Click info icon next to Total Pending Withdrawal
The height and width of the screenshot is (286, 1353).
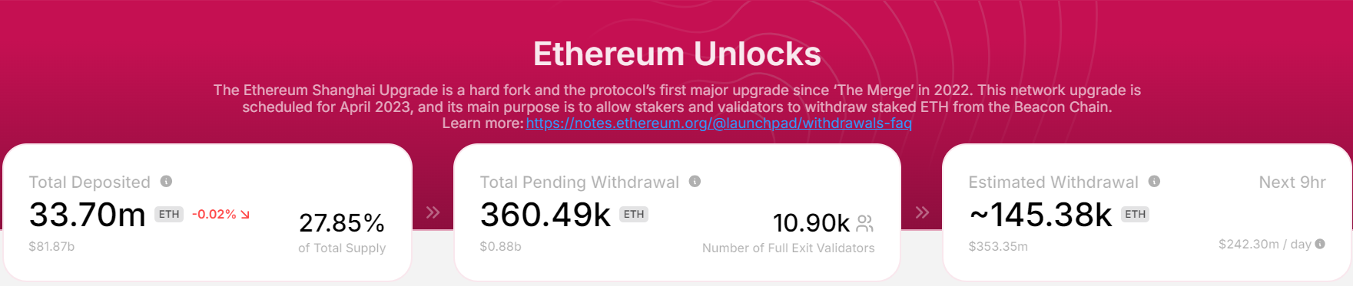point(695,182)
